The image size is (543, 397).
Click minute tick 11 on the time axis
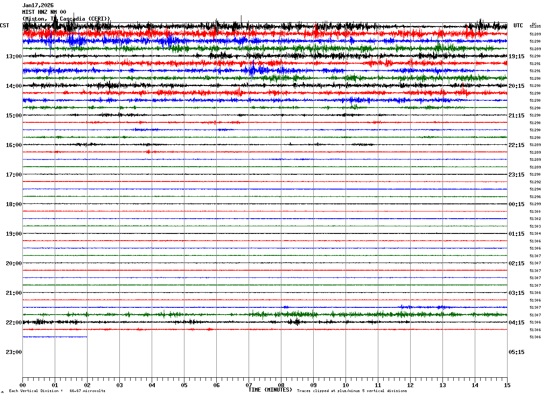click(378, 385)
